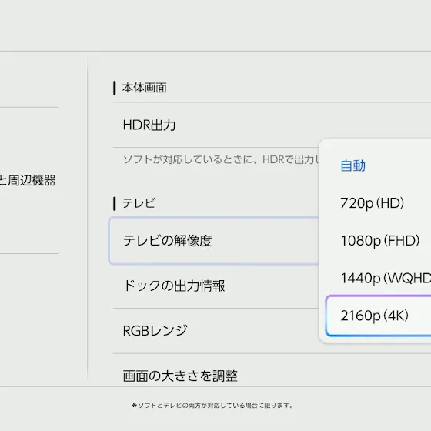Click the 本体画面 section header

coord(145,88)
